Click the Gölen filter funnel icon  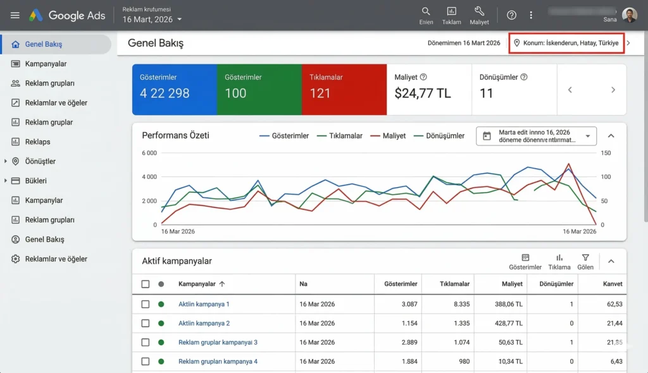[585, 258]
